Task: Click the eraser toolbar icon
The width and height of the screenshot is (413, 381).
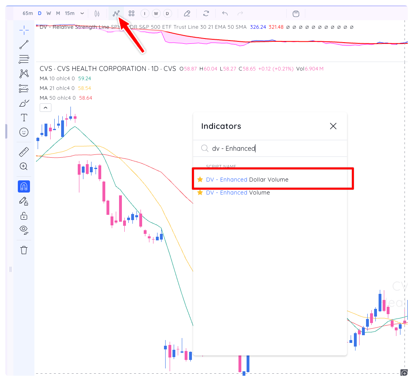Action: 187,13
